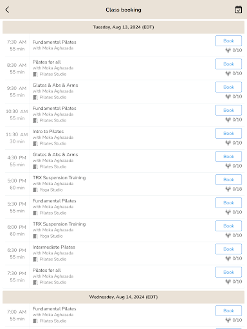This screenshot has height=329, width=247.
Task: Book the 5:00 PM TRX Suspension Training
Action: [228, 180]
